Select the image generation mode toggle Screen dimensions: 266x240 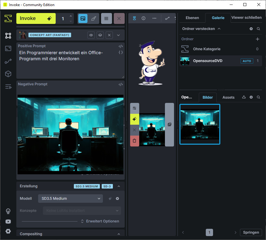[83, 18]
